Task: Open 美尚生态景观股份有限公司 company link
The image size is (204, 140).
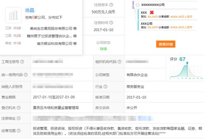Action: [51, 28]
